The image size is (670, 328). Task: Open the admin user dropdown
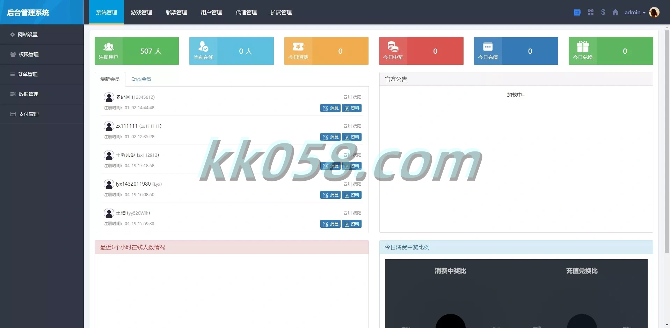[635, 12]
